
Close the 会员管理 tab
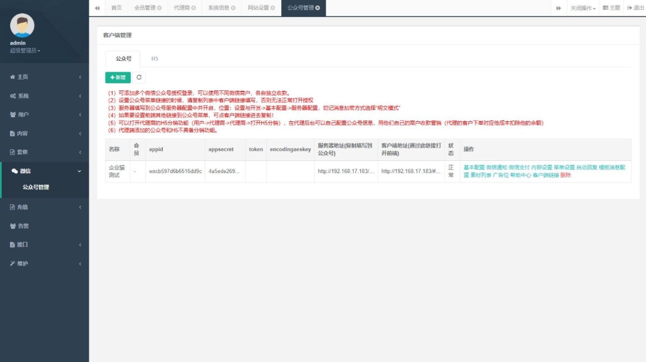(x=159, y=8)
